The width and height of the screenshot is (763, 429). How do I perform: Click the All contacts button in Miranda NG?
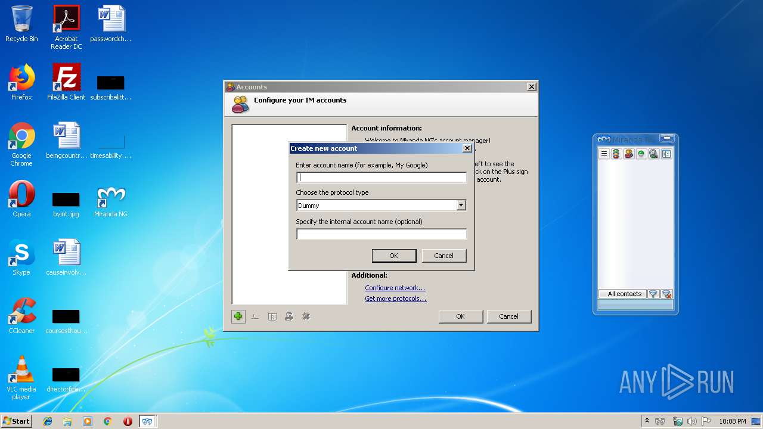click(x=623, y=294)
